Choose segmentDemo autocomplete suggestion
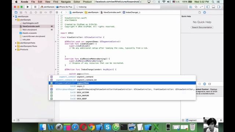Viewport: 235px width, 132px height. [122, 83]
